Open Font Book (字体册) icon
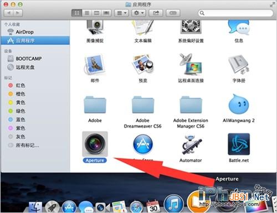 [239, 65]
